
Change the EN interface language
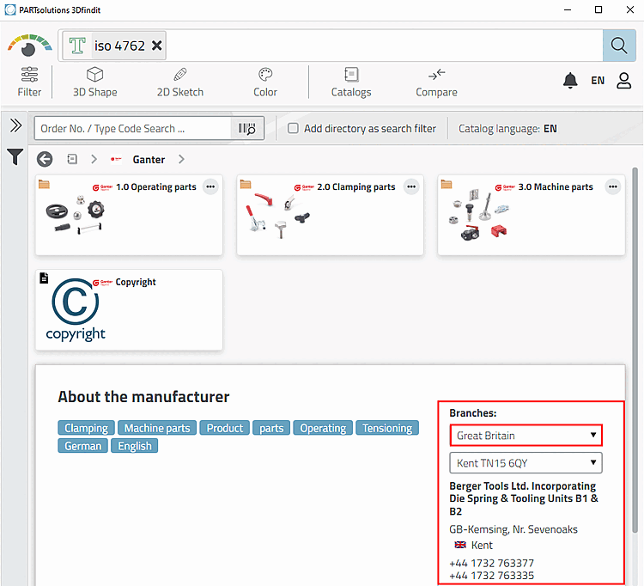click(x=598, y=80)
